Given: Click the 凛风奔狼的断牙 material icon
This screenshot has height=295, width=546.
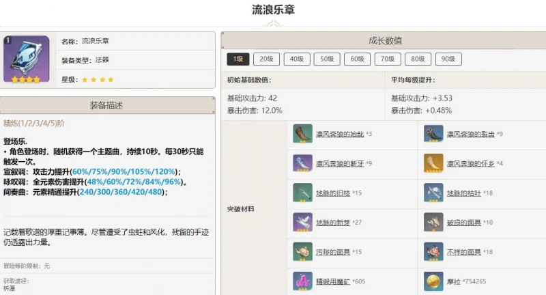Looking at the screenshot, I should tap(302, 163).
